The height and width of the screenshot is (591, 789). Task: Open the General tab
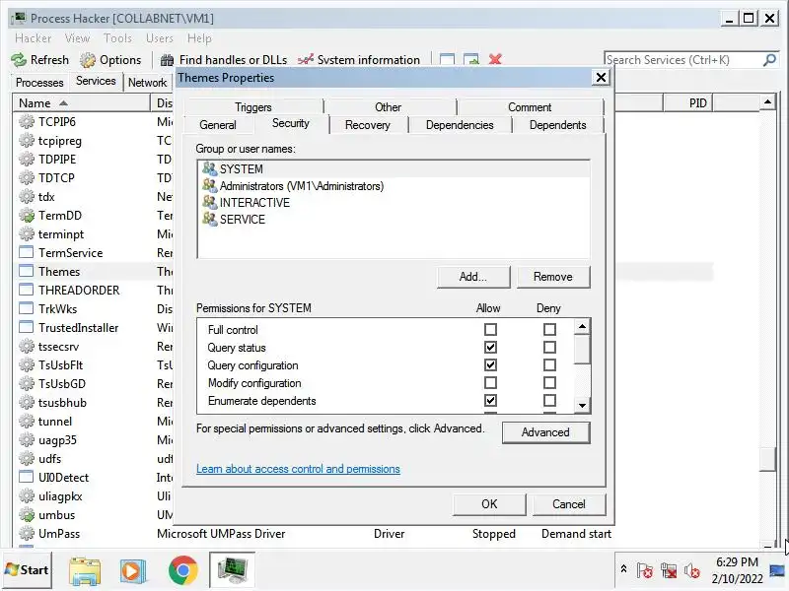coord(218,125)
